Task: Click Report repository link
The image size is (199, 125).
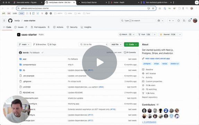Action: (150, 97)
